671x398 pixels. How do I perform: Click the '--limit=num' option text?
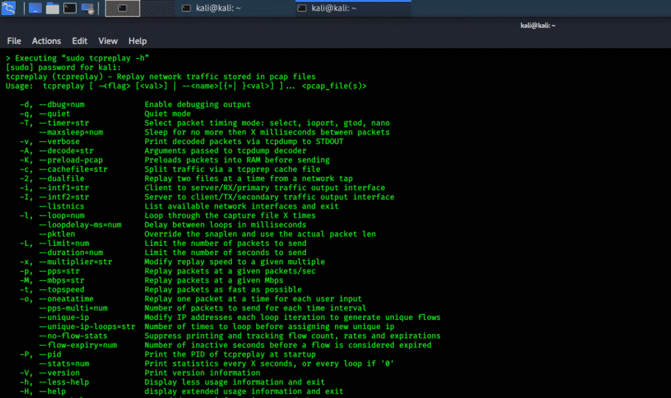coord(64,243)
